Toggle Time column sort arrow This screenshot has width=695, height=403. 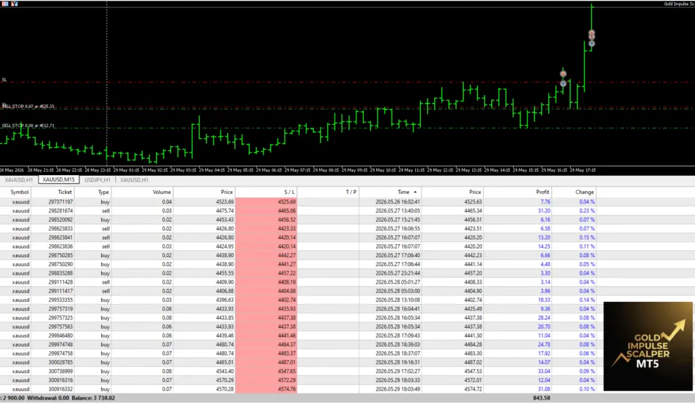click(x=415, y=192)
